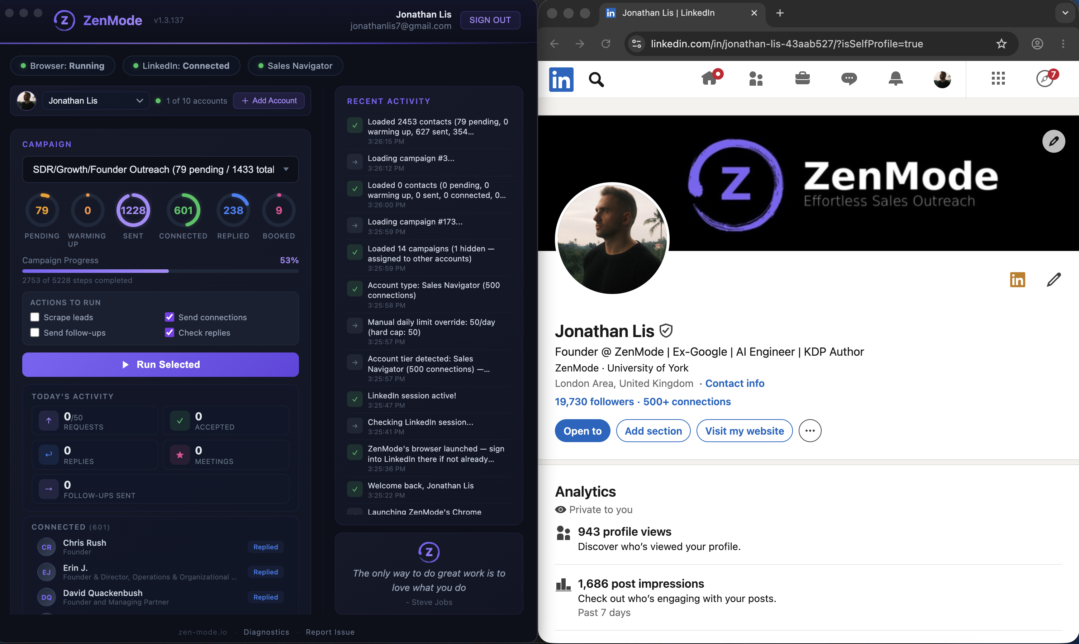
Task: Click the LinkedIn: Connected status pill
Action: tap(181, 66)
